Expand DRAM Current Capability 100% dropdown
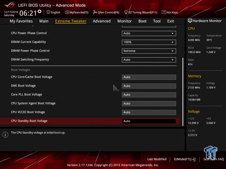Screen dimensions: 226x169 (149, 42)
